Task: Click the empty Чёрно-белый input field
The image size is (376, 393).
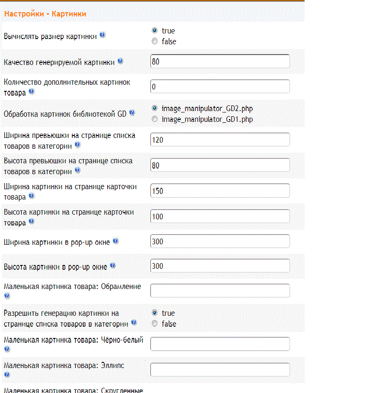Action: click(x=220, y=344)
